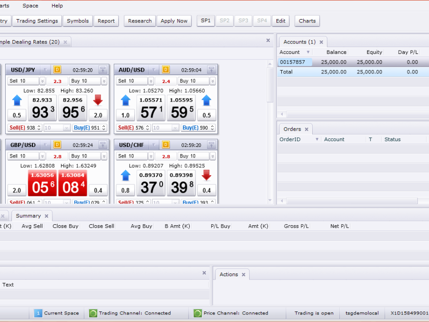The image size is (429, 322).
Task: Open the Space menu
Action: tap(31, 6)
